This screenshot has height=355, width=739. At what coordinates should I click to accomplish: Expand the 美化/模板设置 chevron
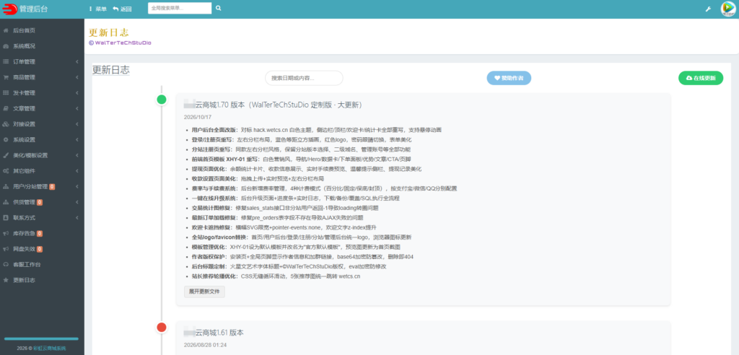pos(76,155)
